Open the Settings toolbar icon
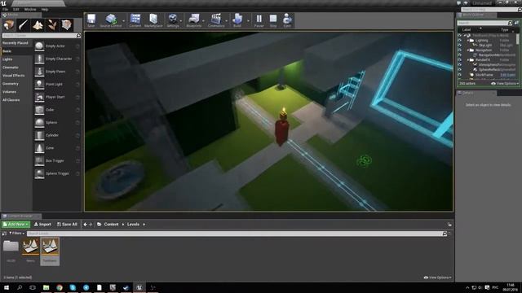The width and height of the screenshot is (522, 293). tap(173, 20)
